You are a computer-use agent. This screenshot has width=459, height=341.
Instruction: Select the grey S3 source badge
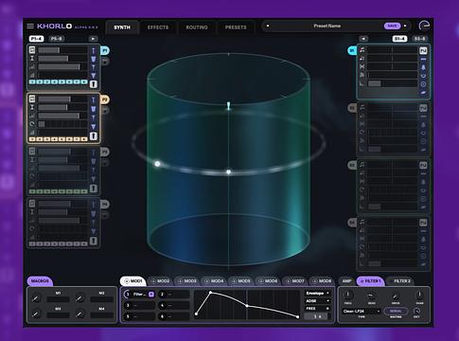352,165
